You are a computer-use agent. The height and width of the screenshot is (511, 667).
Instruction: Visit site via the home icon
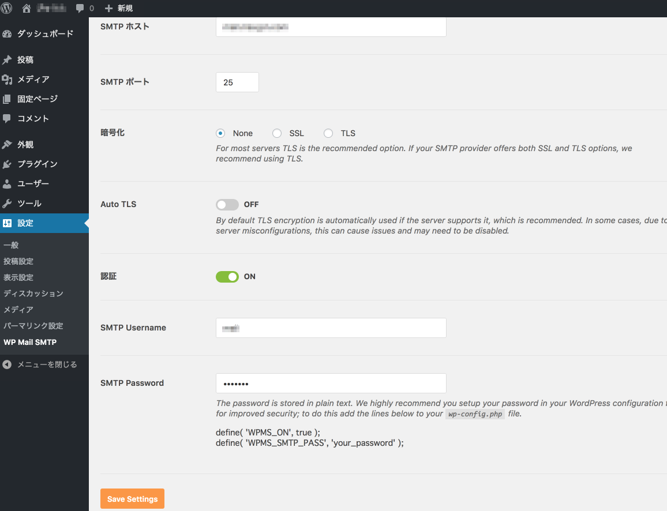pyautogui.click(x=27, y=8)
